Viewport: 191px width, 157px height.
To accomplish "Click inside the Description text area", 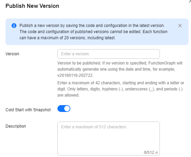I will coord(109,139).
